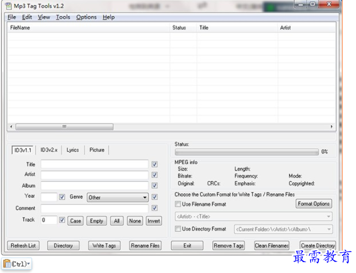Image resolution: width=356 pixels, height=273 pixels.
Task: Click the Mp3 Tag Tools title bar icon
Action: (8, 6)
